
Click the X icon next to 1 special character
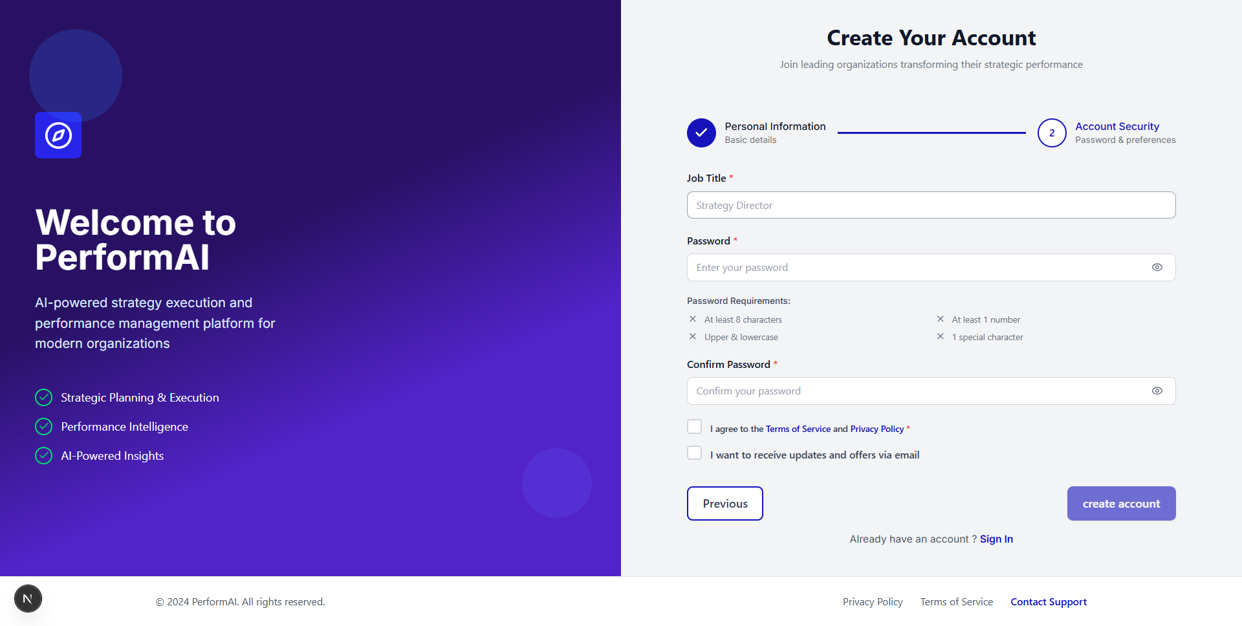point(940,336)
